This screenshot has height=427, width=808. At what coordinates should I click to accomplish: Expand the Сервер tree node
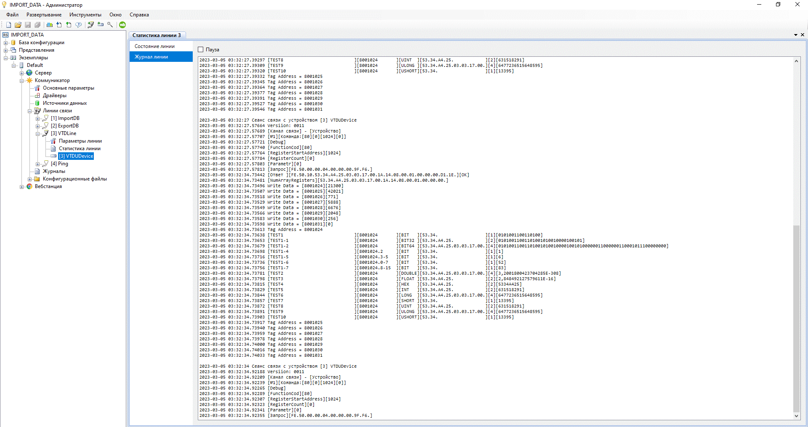point(22,73)
